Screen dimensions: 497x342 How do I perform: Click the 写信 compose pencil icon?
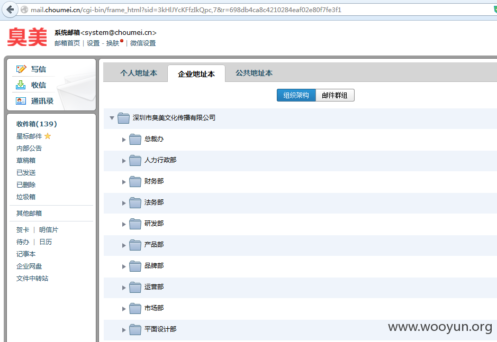21,69
